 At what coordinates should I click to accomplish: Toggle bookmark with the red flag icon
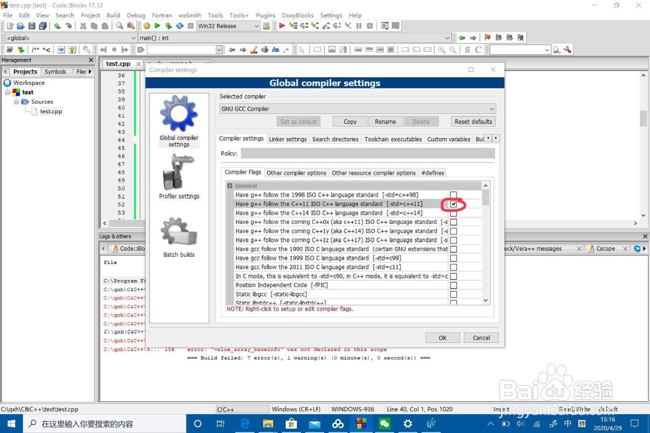coord(487,38)
